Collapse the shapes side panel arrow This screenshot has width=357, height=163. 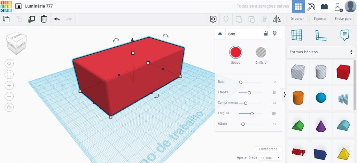[x=284, y=95]
